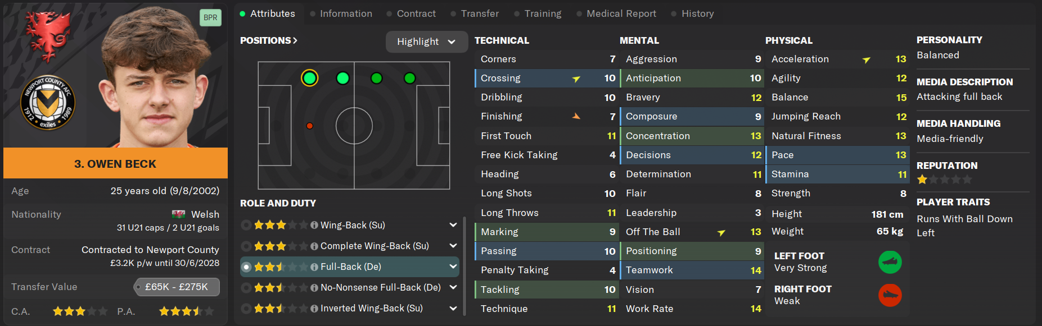Viewport: 1042px width, 326px height.
Task: Click the transfer value £65K - £275K button
Action: (x=177, y=287)
